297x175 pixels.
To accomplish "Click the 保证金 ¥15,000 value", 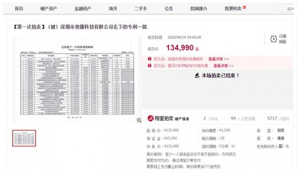I will (170, 138).
